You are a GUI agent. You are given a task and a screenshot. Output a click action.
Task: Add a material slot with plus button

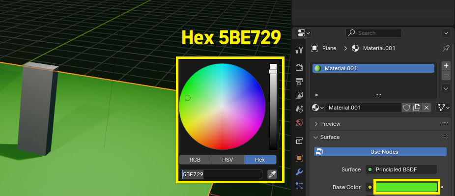(x=446, y=65)
